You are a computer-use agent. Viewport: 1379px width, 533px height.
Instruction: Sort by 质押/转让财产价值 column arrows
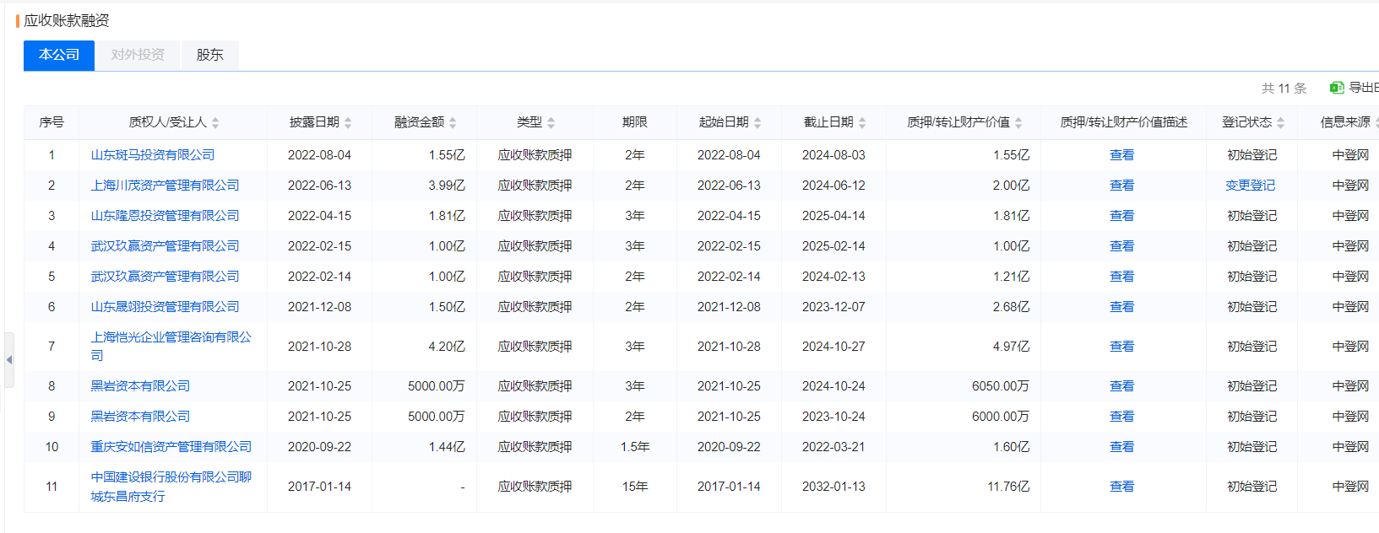pyautogui.click(x=1018, y=123)
